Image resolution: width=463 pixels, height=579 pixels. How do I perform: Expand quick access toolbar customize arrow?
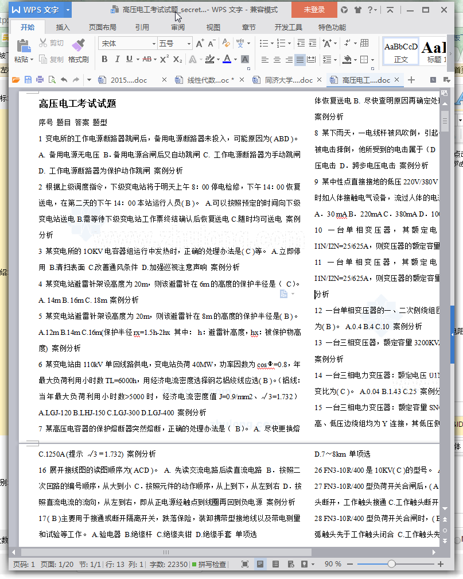pos(89,80)
